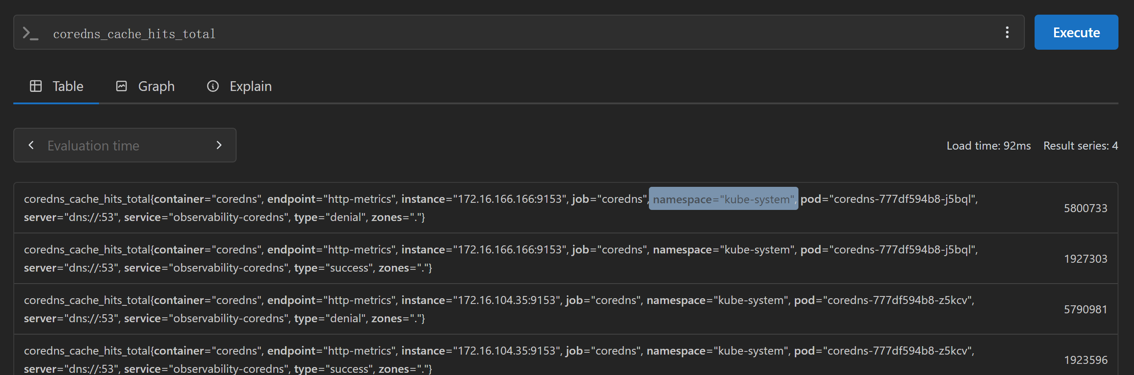Switch to the Graph tab
The image size is (1134, 375).
coord(146,86)
